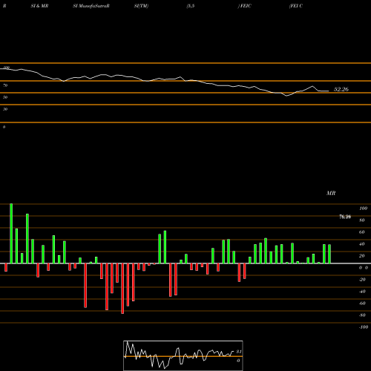
Task: Click the end point of RSI line
Action: pyautogui.click(x=329, y=91)
